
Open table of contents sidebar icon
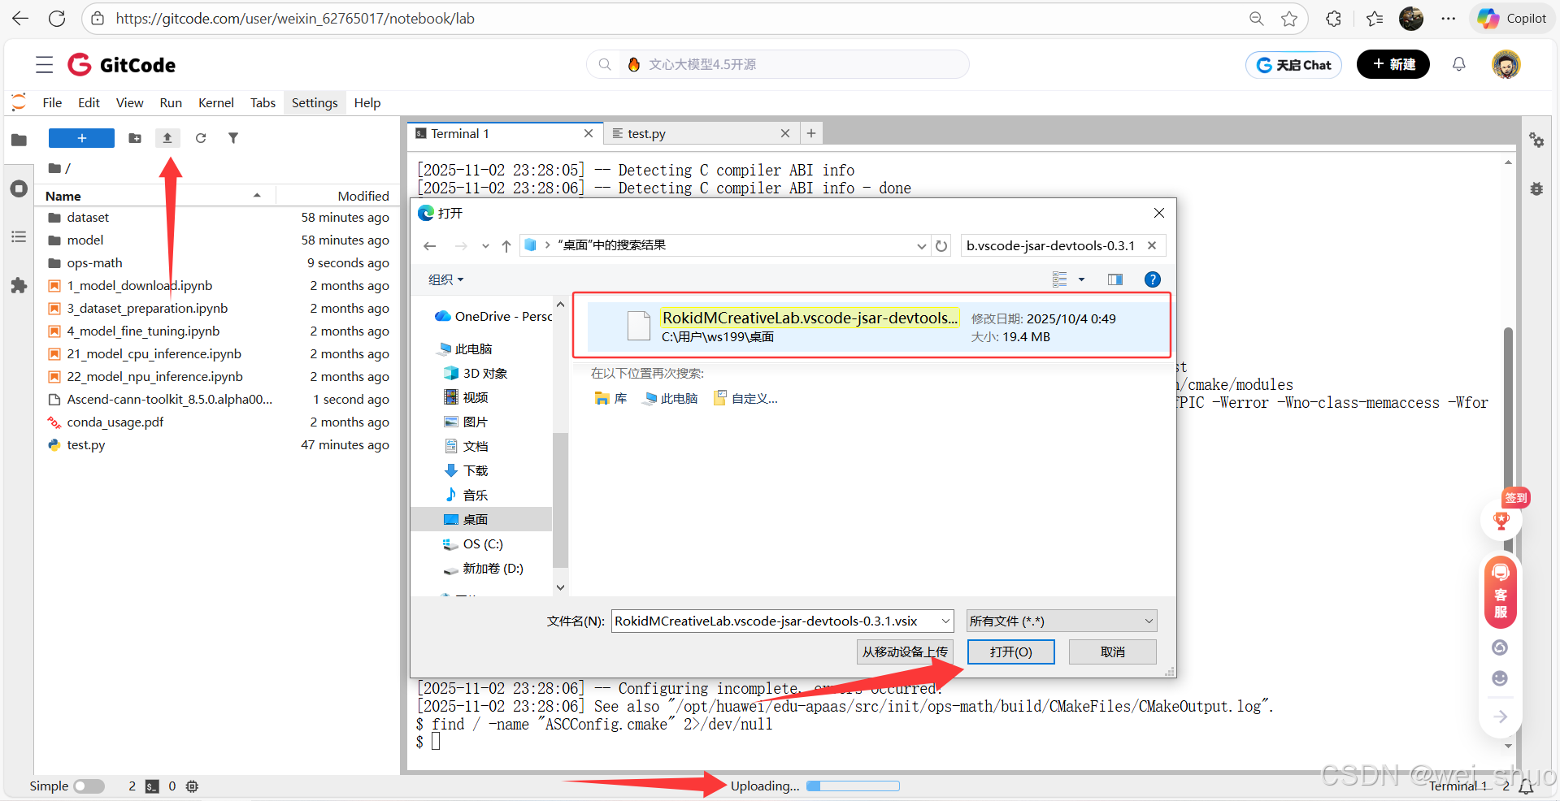[19, 237]
